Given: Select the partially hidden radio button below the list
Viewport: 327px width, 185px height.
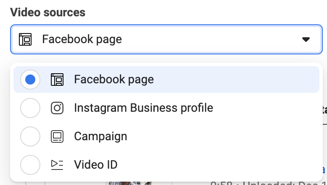Looking at the screenshot, I should pyautogui.click(x=35, y=183).
